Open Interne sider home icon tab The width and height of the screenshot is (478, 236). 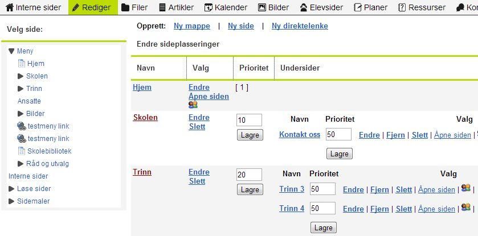(x=34, y=7)
